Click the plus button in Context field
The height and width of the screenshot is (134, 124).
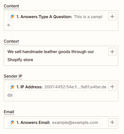pos(112,52)
